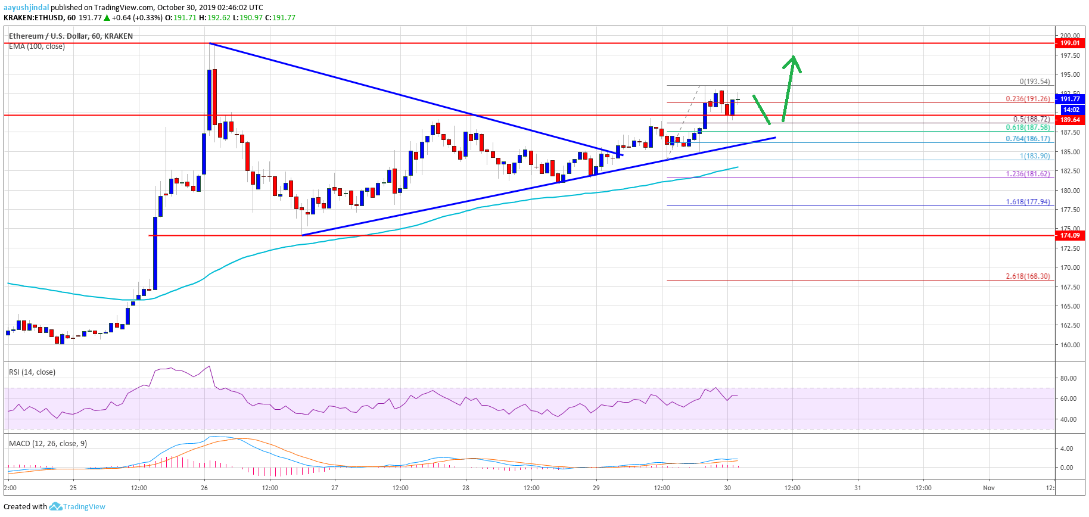The image size is (1089, 517).
Task: Click the 14:02 countdown timer label
Action: pos(1072,110)
